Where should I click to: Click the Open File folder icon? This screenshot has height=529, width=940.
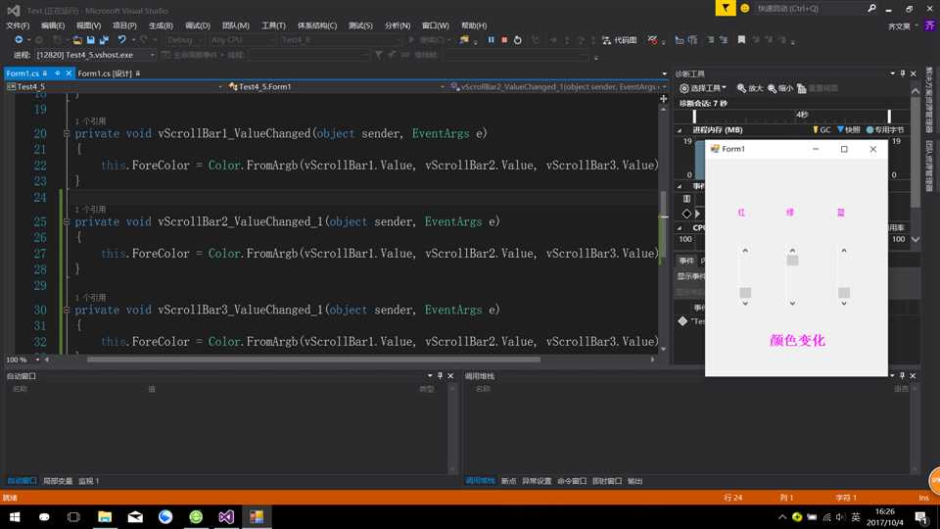pyautogui.click(x=77, y=39)
